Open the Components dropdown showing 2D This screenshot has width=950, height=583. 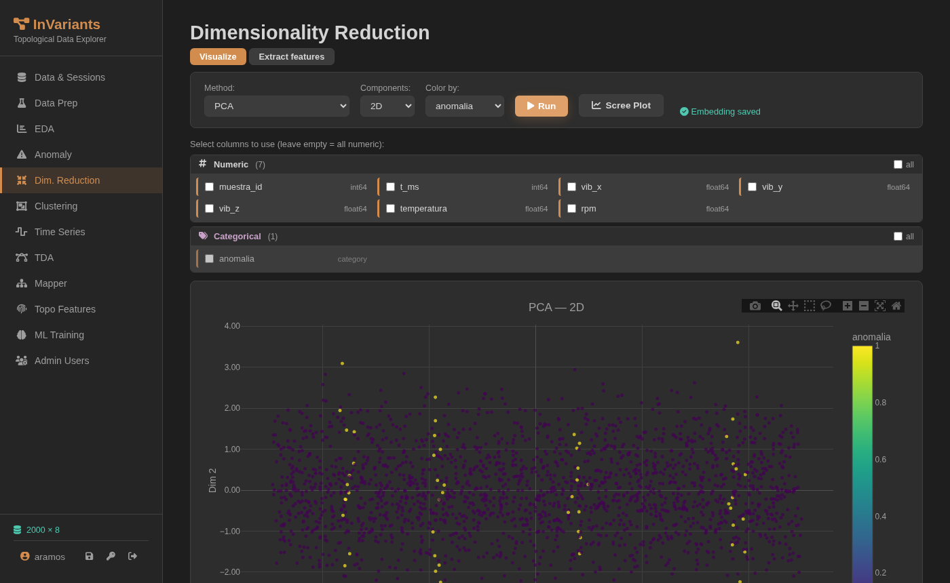coord(387,106)
